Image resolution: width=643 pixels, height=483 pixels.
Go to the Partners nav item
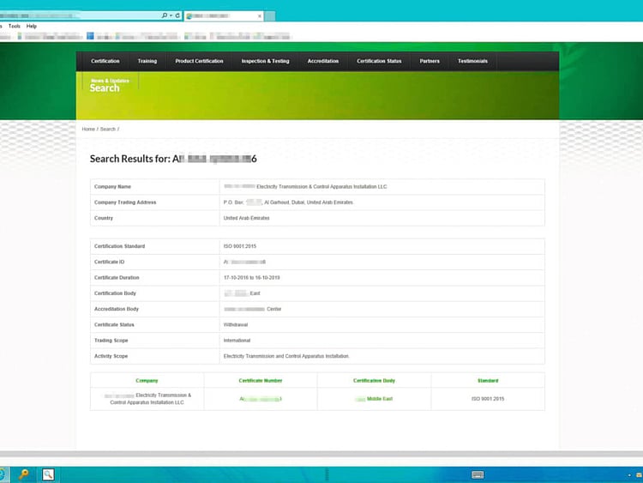point(430,61)
